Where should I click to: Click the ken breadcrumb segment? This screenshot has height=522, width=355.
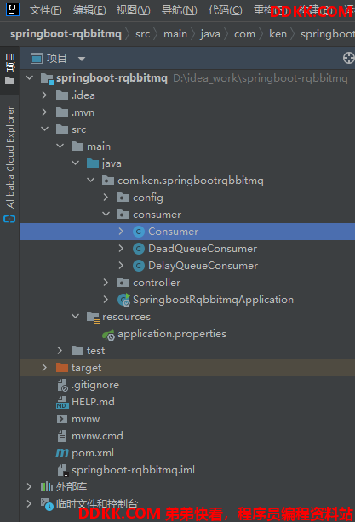click(x=278, y=34)
